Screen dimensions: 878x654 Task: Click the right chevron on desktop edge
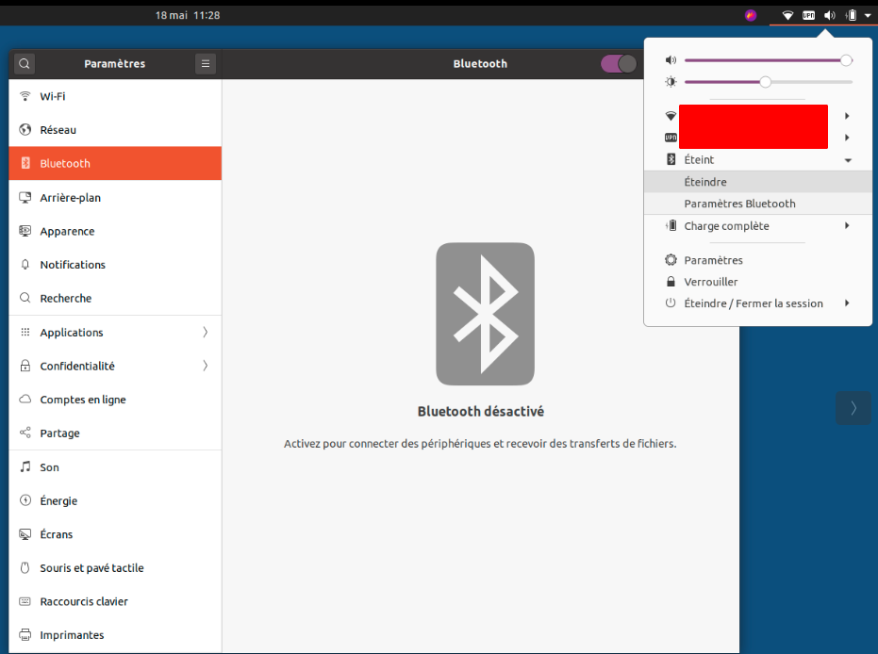(853, 408)
